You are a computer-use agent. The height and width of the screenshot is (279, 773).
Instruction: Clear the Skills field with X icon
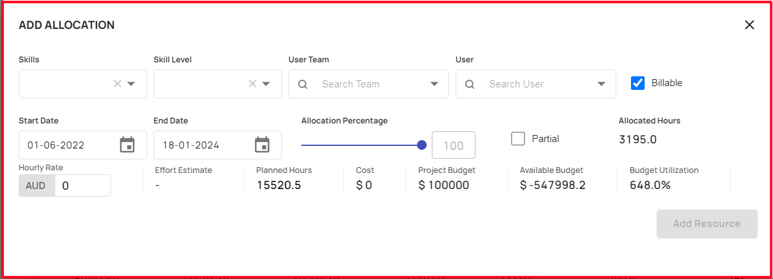click(118, 84)
